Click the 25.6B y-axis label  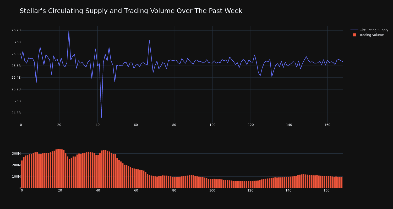[x=16, y=66]
